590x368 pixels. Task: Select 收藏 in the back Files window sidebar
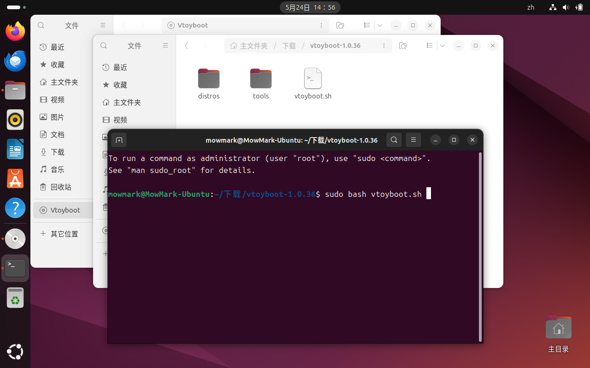[x=63, y=65]
